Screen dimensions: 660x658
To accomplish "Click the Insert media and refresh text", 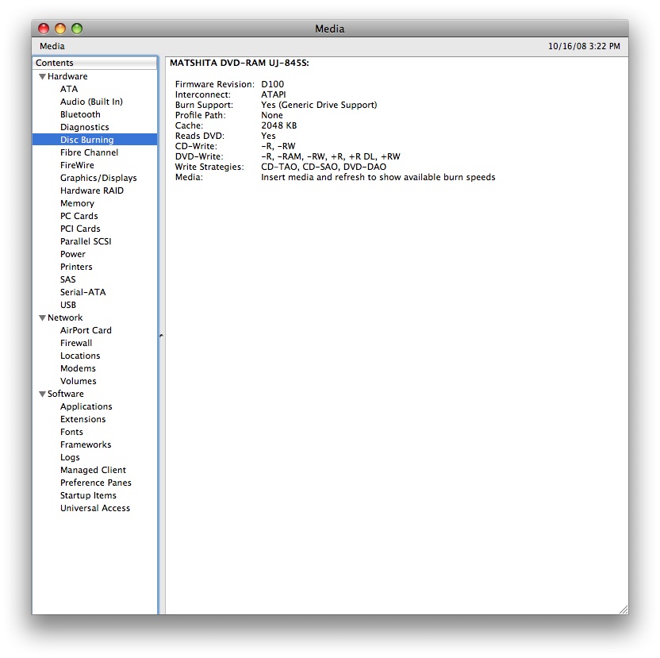I will point(378,177).
